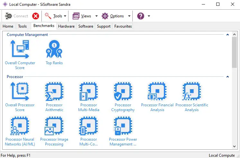Expand the Views dropdown arrow
Image resolution: width=240 pixels, height=158 pixels.
(96, 16)
